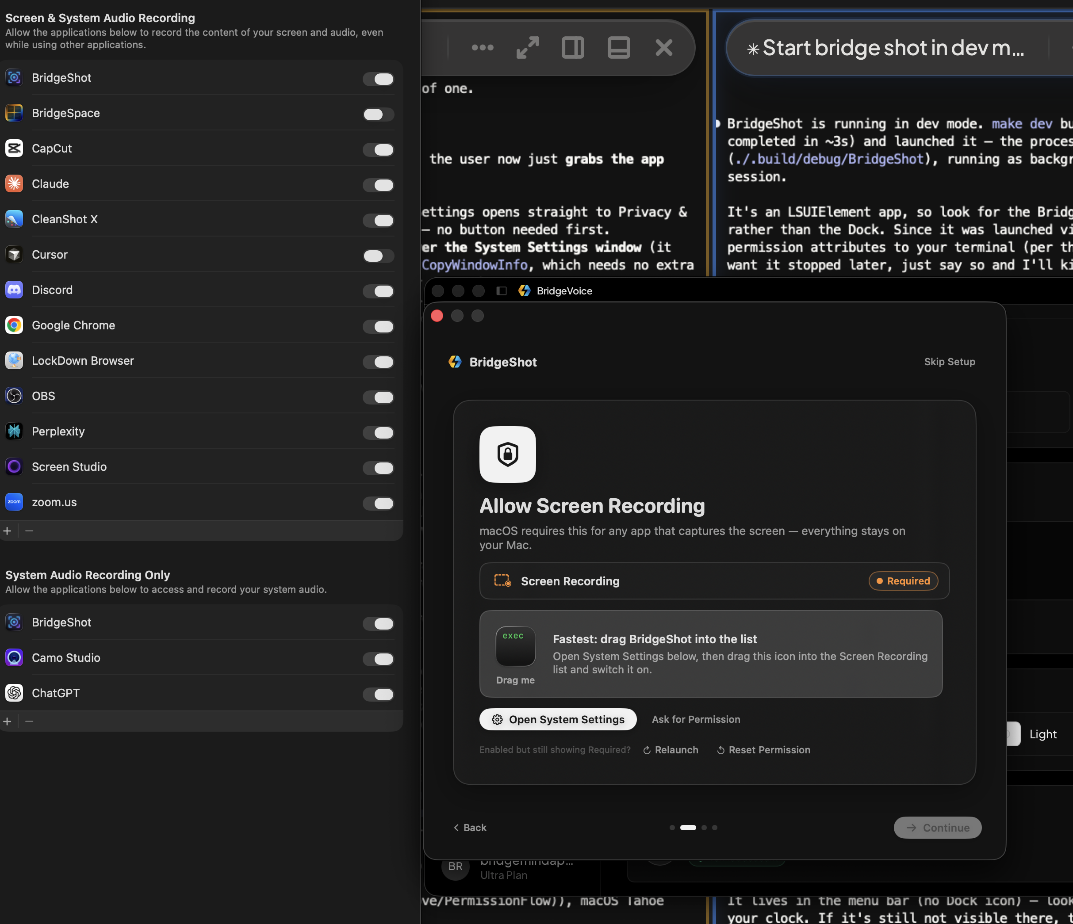Viewport: 1073px width, 924px height.
Task: Click the expand arrows fullscreen icon
Action: click(528, 48)
